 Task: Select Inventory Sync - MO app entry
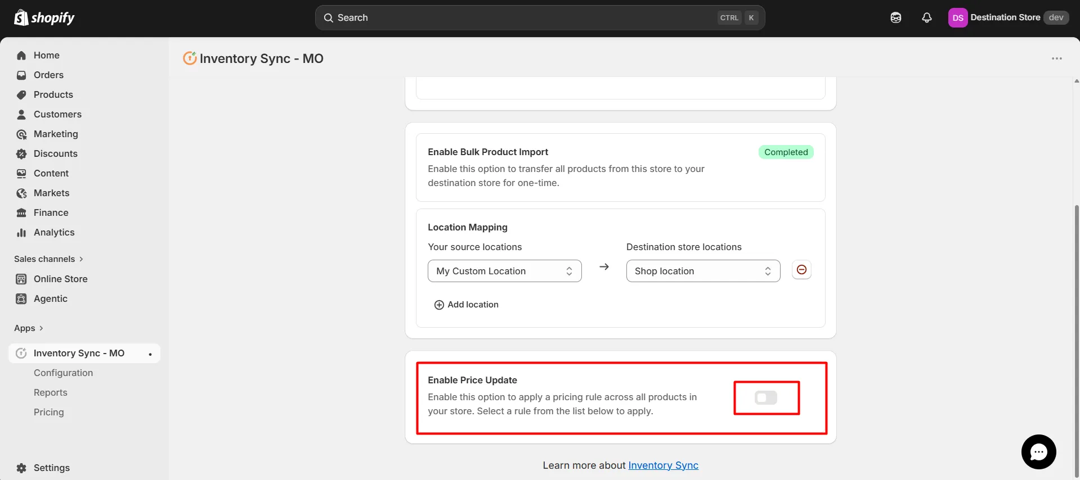[x=84, y=353]
